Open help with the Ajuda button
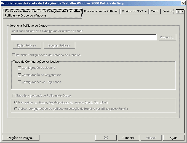The image size is (187, 143). pyautogui.click(x=174, y=138)
